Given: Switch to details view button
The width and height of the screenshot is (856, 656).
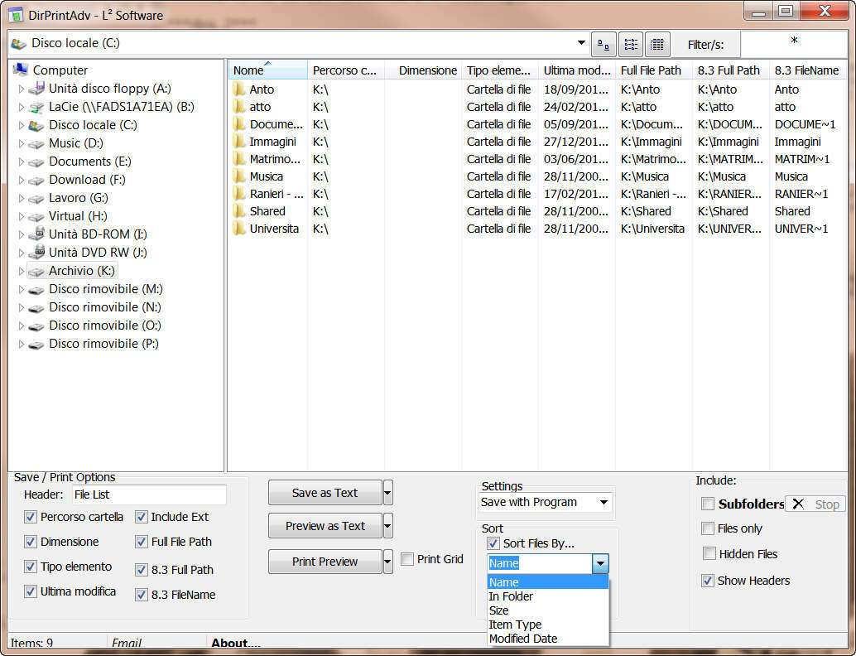Looking at the screenshot, I should pos(658,44).
